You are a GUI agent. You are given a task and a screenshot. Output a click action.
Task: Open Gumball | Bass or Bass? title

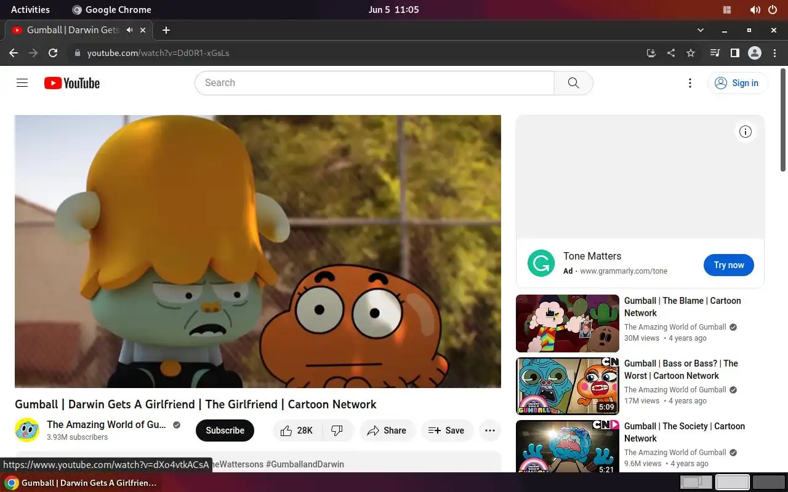[681, 370]
